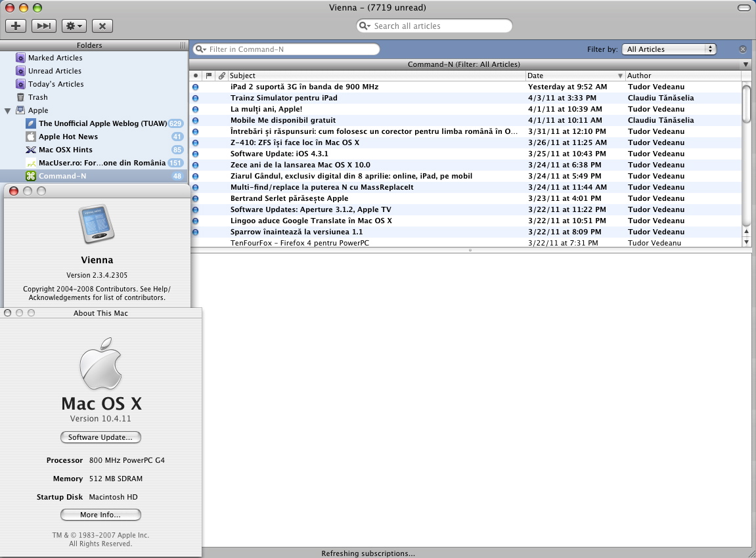Select the Unread Articles smart folder

pos(94,71)
